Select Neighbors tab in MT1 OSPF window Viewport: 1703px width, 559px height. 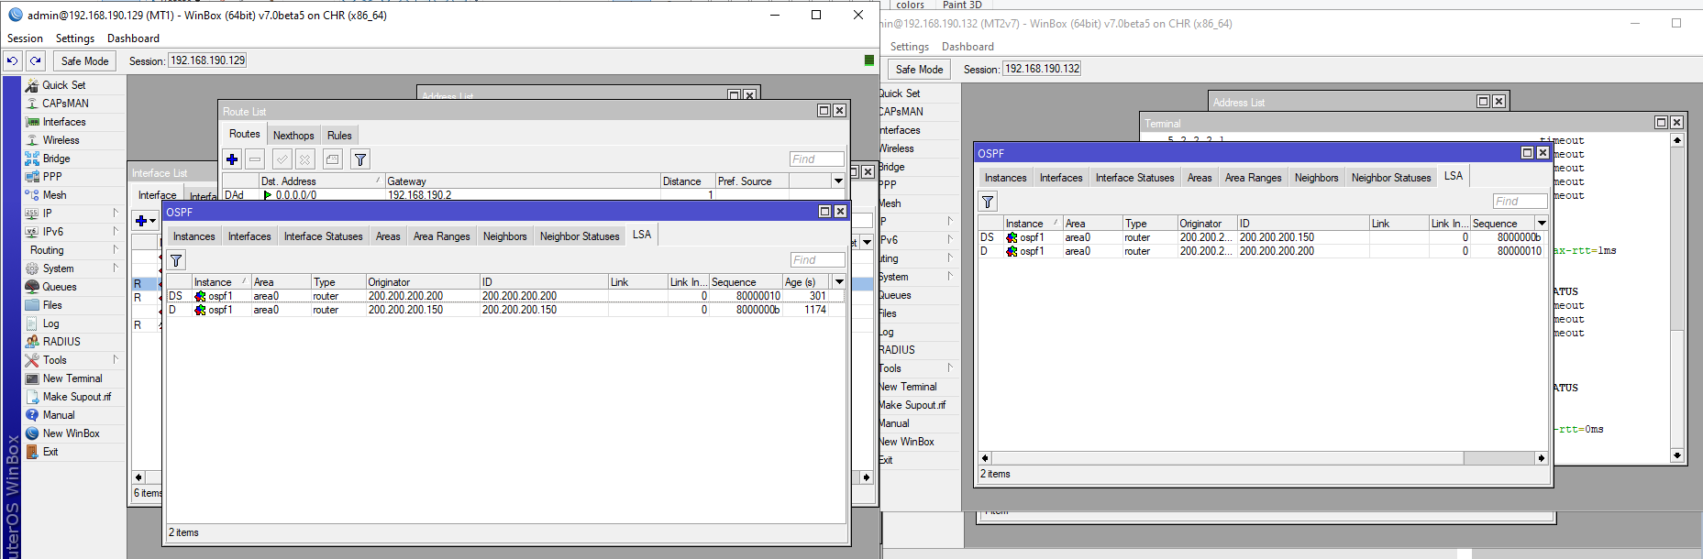click(x=504, y=236)
